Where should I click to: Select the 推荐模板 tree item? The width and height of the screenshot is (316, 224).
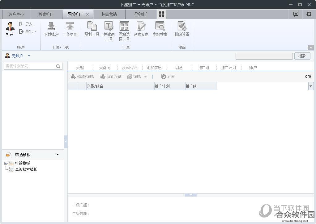pos(22,163)
